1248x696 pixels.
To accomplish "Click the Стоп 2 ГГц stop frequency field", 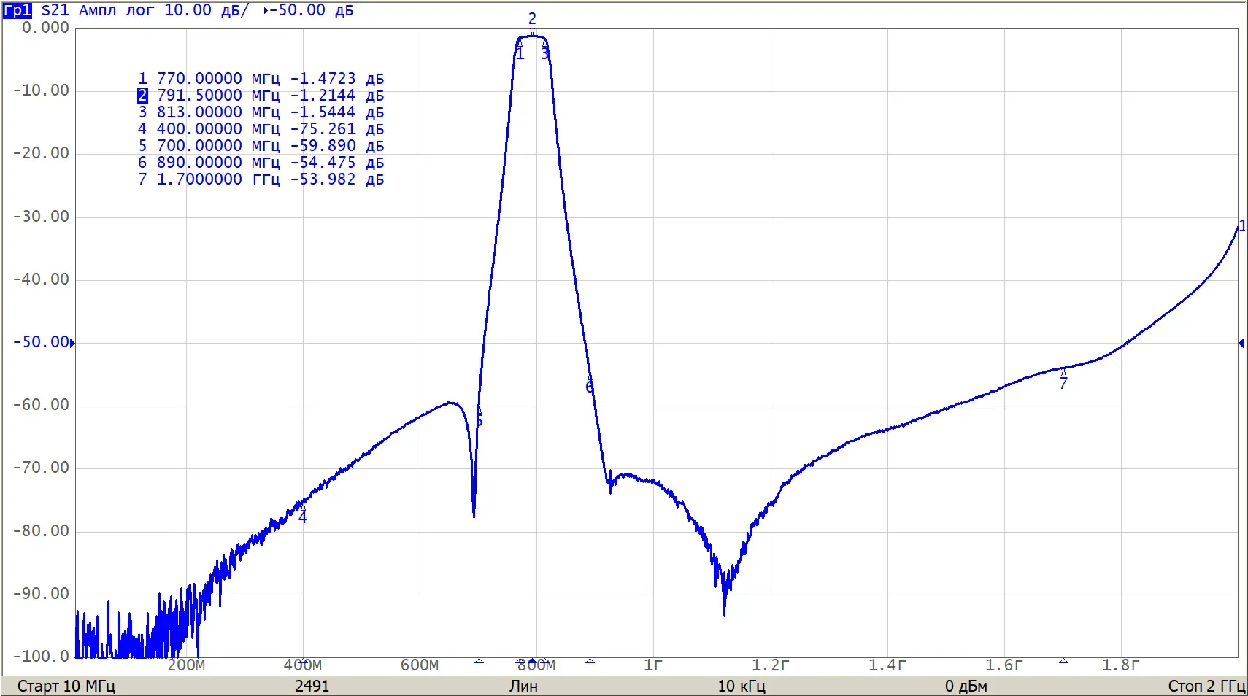I will point(1206,687).
